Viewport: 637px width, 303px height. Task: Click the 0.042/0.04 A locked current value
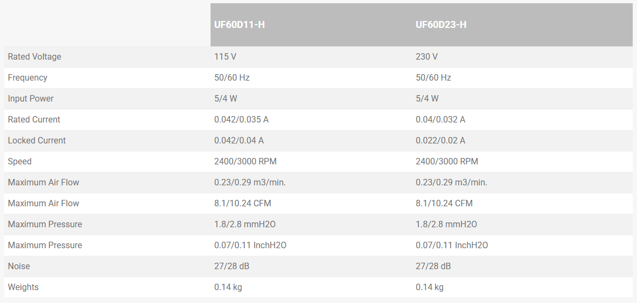click(x=239, y=141)
